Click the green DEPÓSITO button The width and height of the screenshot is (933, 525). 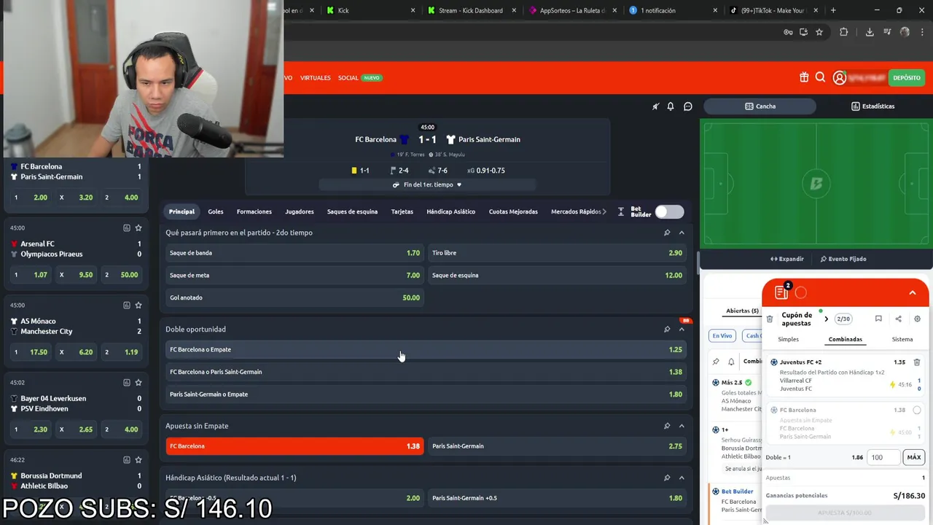[x=907, y=77]
